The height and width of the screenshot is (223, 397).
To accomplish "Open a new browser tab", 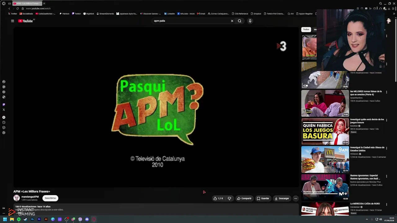I will [44, 3].
